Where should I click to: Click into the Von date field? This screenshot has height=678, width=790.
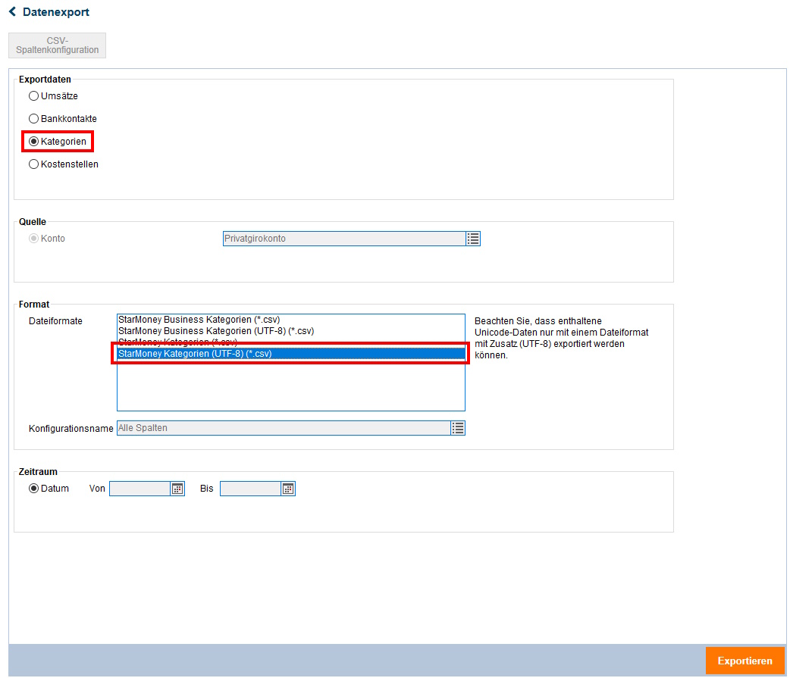coord(140,489)
